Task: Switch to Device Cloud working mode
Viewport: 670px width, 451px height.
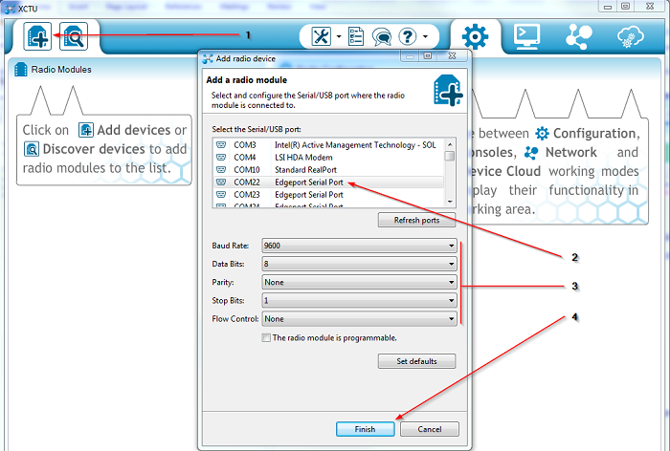Action: click(631, 36)
